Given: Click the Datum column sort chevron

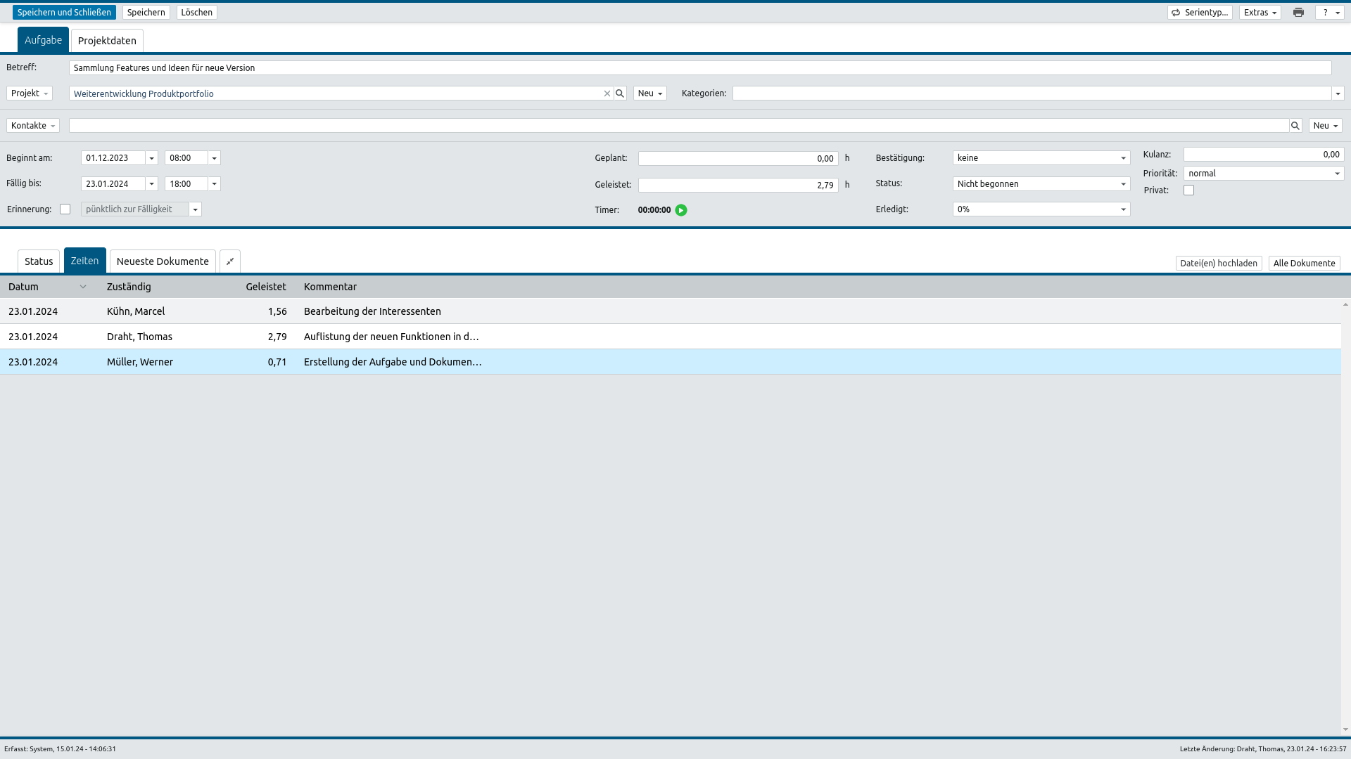Looking at the screenshot, I should 83,287.
